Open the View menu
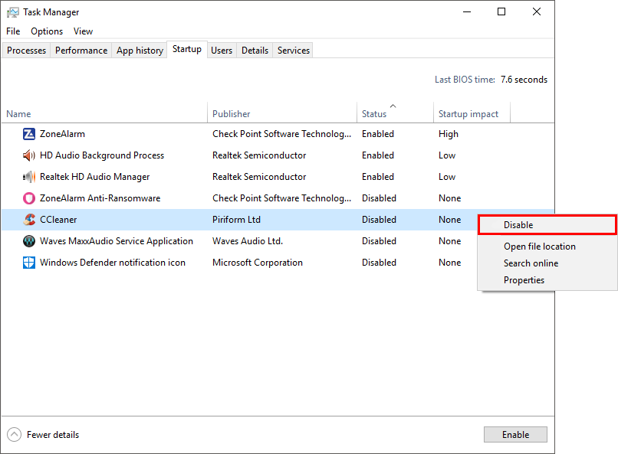Viewport: 618px width, 454px height. 83,31
